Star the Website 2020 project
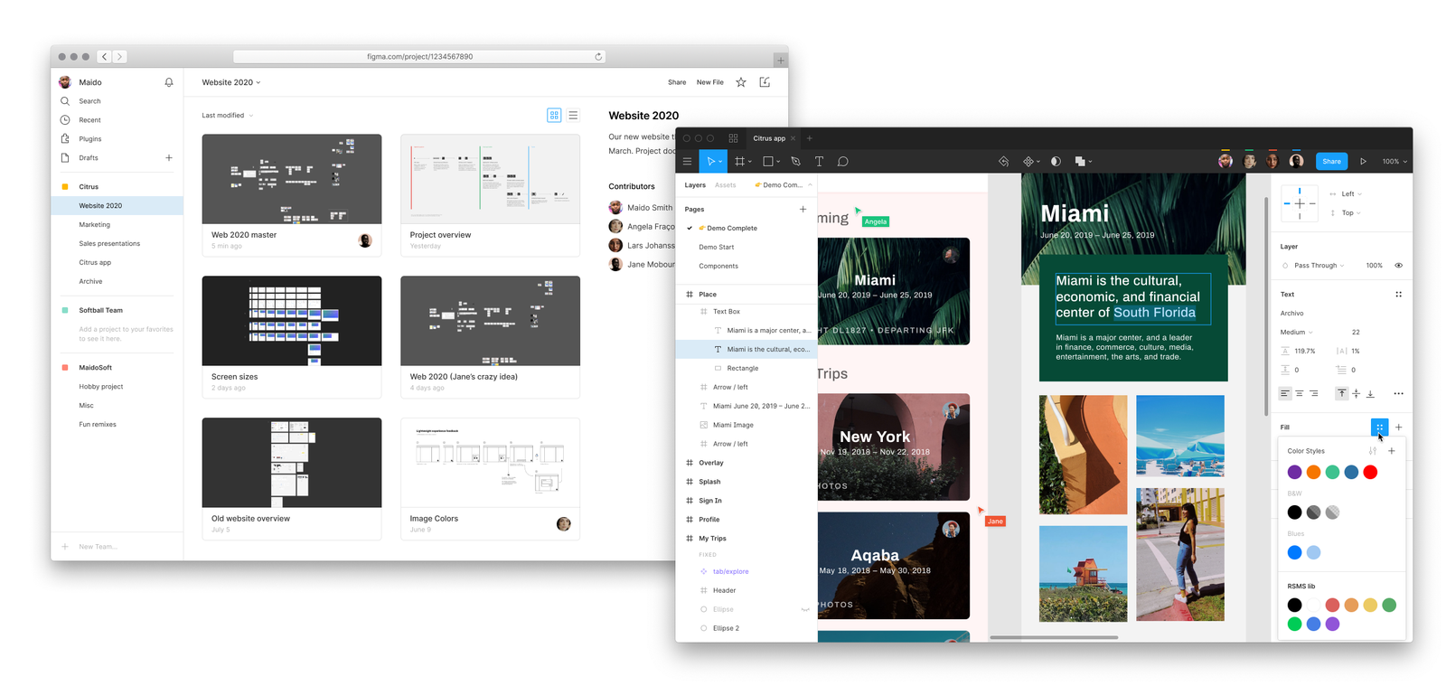Screen dimensions: 1446x686 tap(741, 82)
